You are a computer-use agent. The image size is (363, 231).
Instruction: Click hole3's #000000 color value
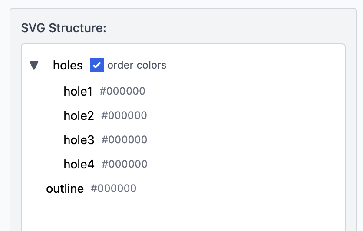[124, 140]
